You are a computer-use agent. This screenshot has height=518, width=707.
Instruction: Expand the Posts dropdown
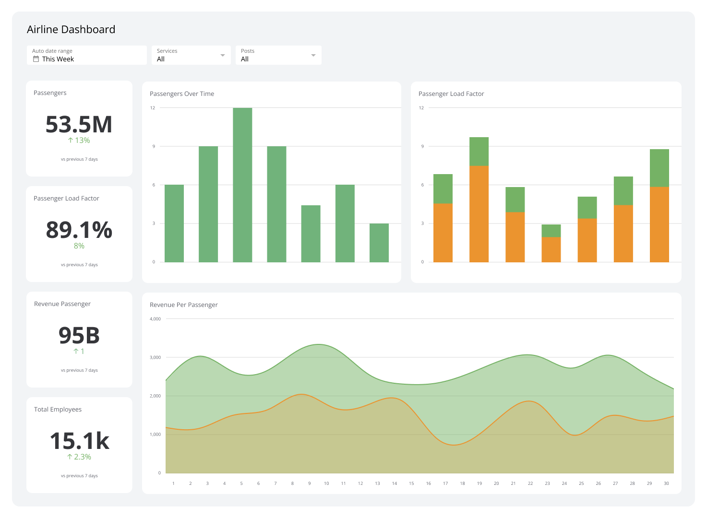click(278, 55)
